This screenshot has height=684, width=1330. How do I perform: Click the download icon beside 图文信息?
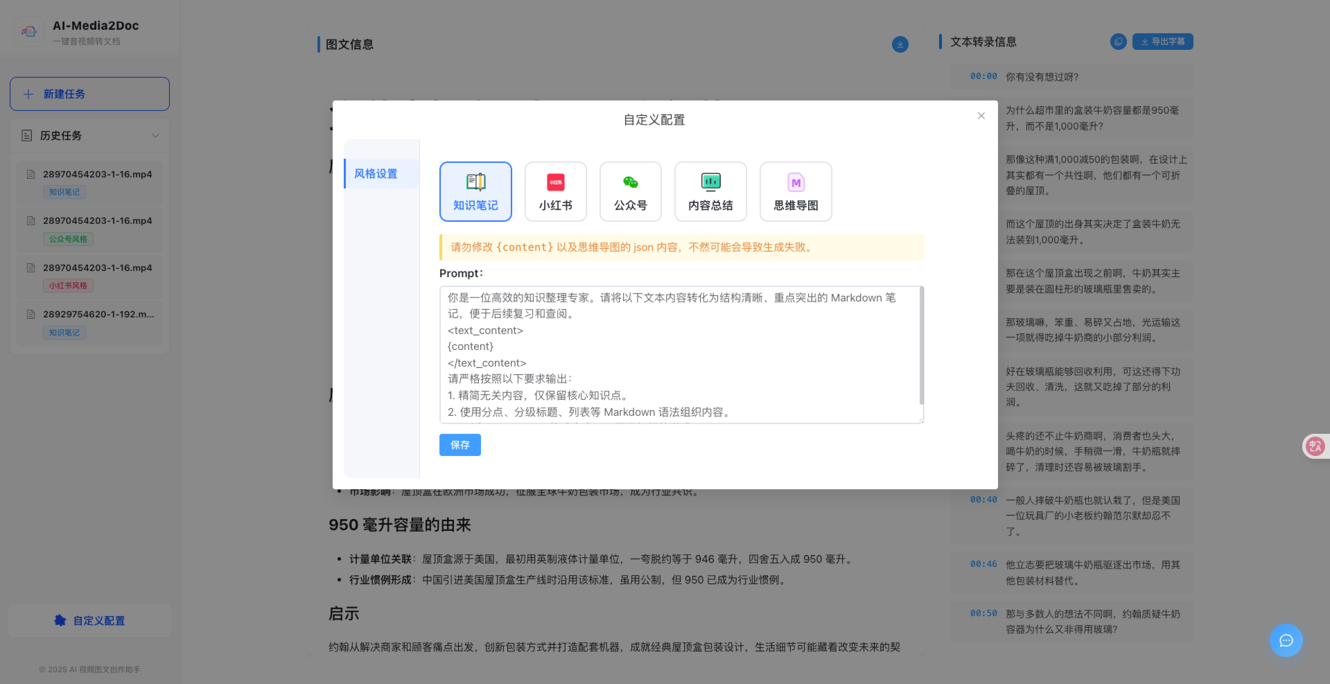coord(900,44)
